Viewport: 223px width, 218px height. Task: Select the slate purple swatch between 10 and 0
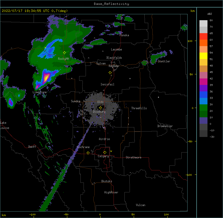(x=203, y=121)
